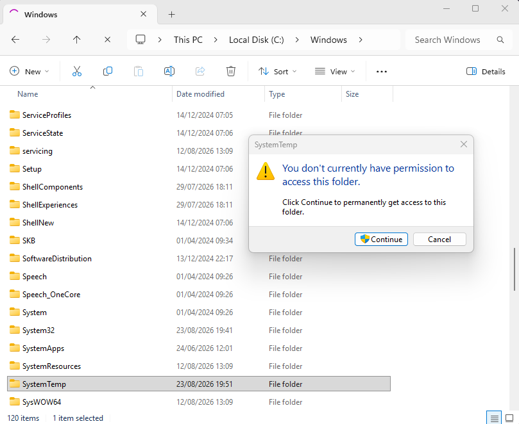Click the Paste clipboard icon
Image resolution: width=519 pixels, height=424 pixels.
(x=139, y=71)
